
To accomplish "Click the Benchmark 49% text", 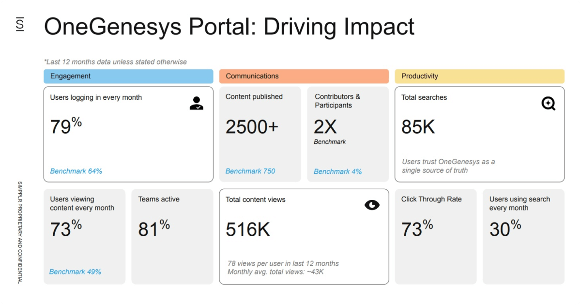I will point(76,272).
